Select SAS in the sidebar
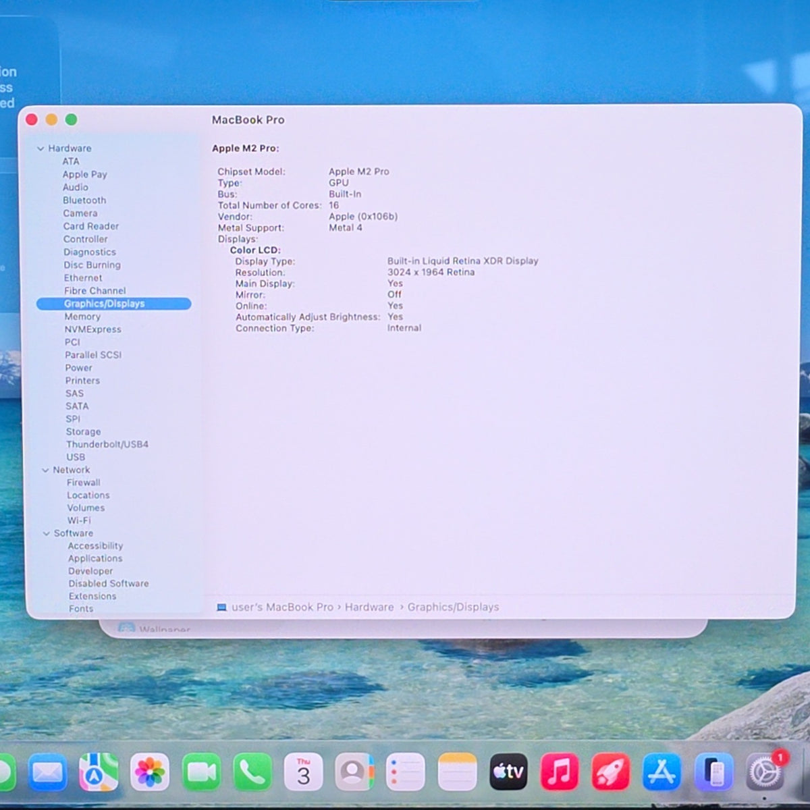Viewport: 810px width, 810px height. point(75,394)
